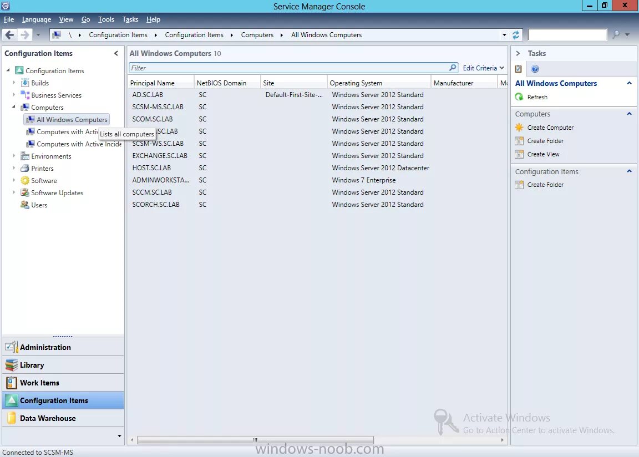Click the Users tree icon
This screenshot has width=639, height=457.
coord(25,205)
